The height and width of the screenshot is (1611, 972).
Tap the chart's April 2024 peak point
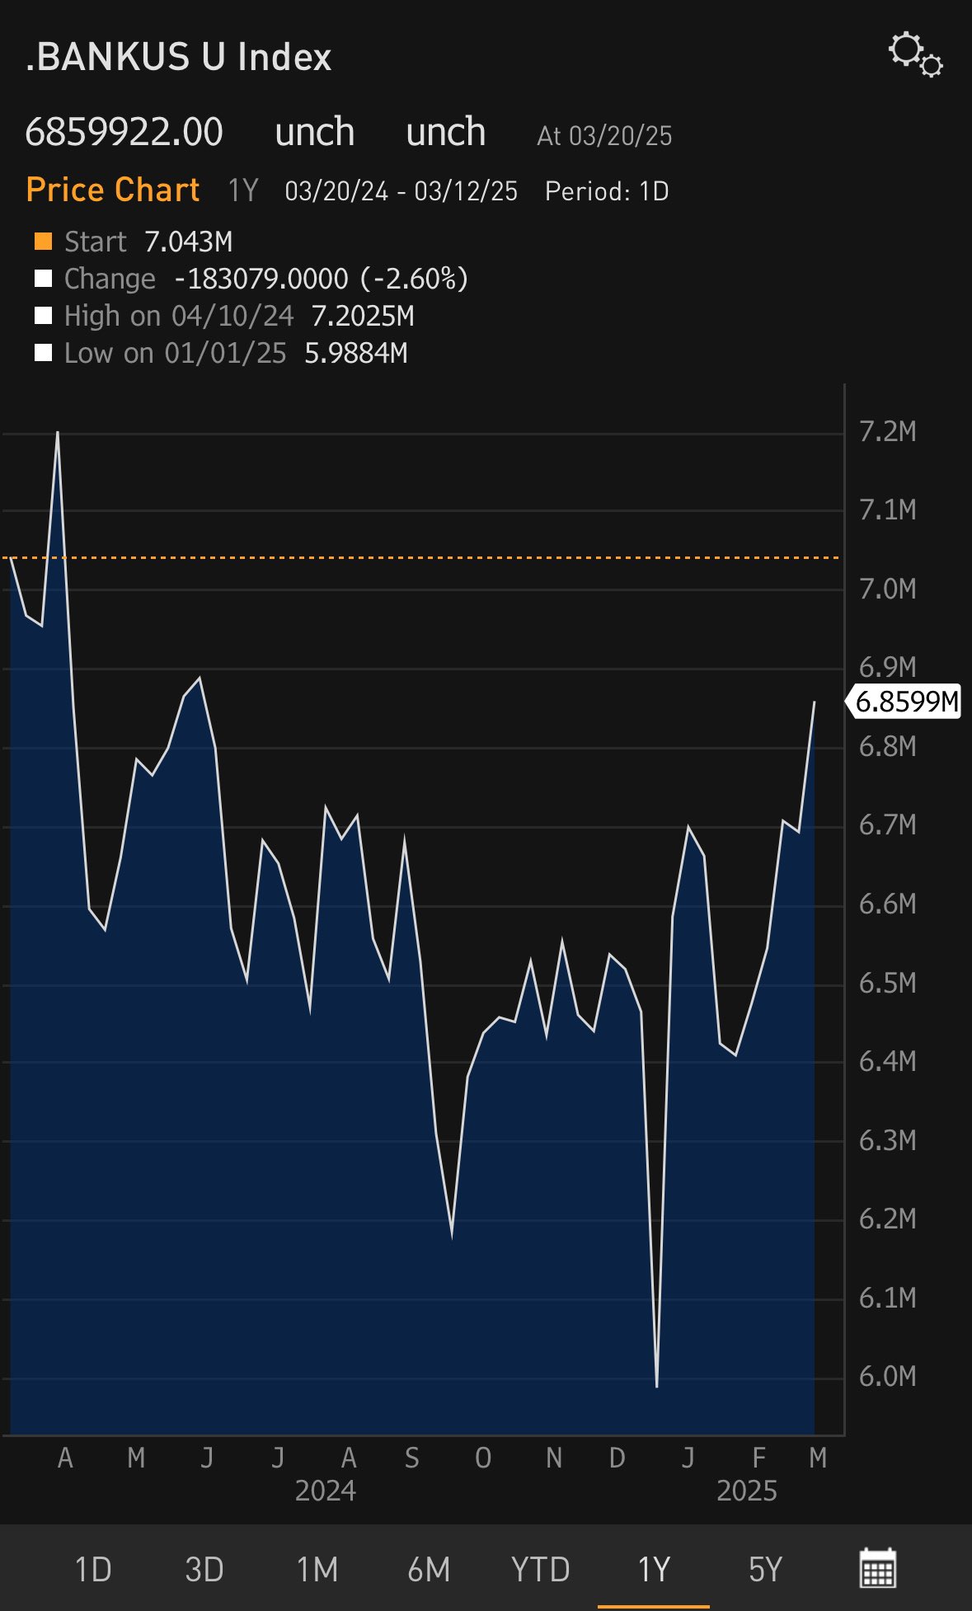tap(58, 432)
